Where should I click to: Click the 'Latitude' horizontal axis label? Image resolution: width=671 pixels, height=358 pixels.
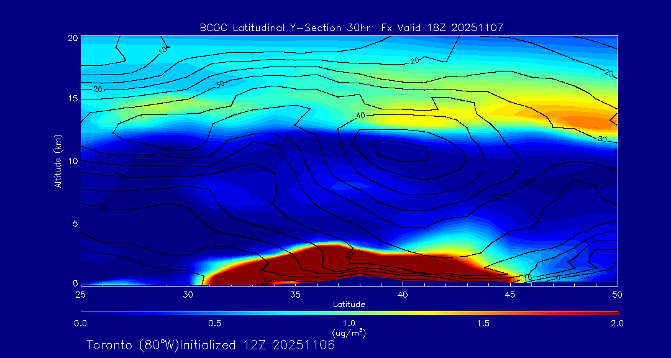click(349, 304)
